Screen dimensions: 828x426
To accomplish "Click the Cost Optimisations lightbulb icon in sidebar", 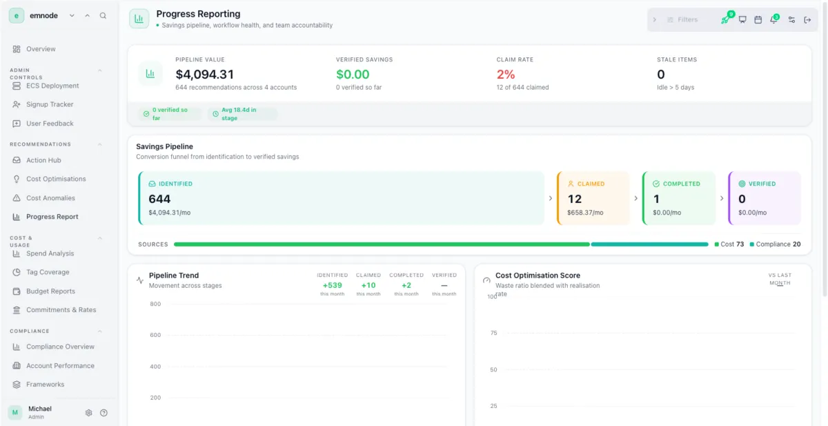I will tap(17, 179).
